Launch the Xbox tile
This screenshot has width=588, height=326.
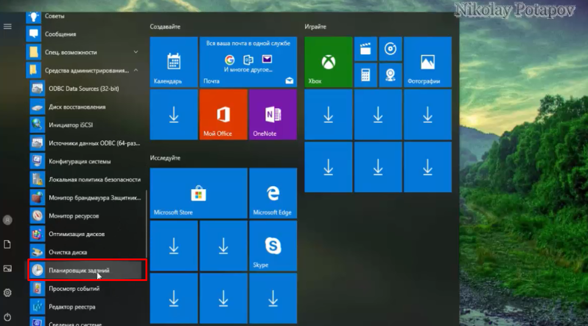click(329, 62)
